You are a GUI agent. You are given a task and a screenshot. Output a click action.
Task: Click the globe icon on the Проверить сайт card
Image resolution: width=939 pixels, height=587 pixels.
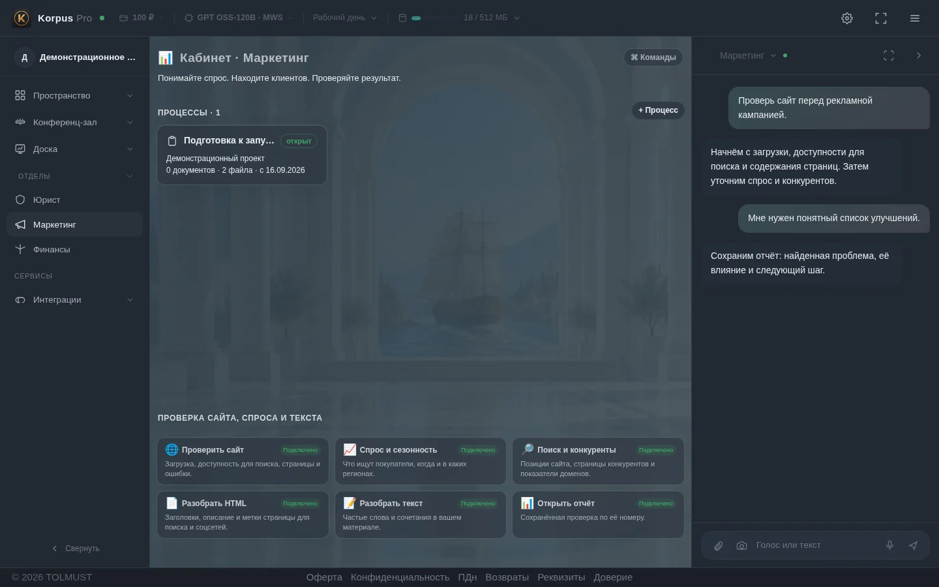[171, 449]
